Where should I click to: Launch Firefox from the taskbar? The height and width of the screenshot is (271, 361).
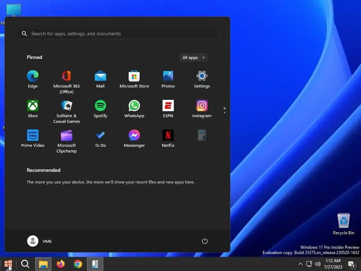[x=61, y=264]
